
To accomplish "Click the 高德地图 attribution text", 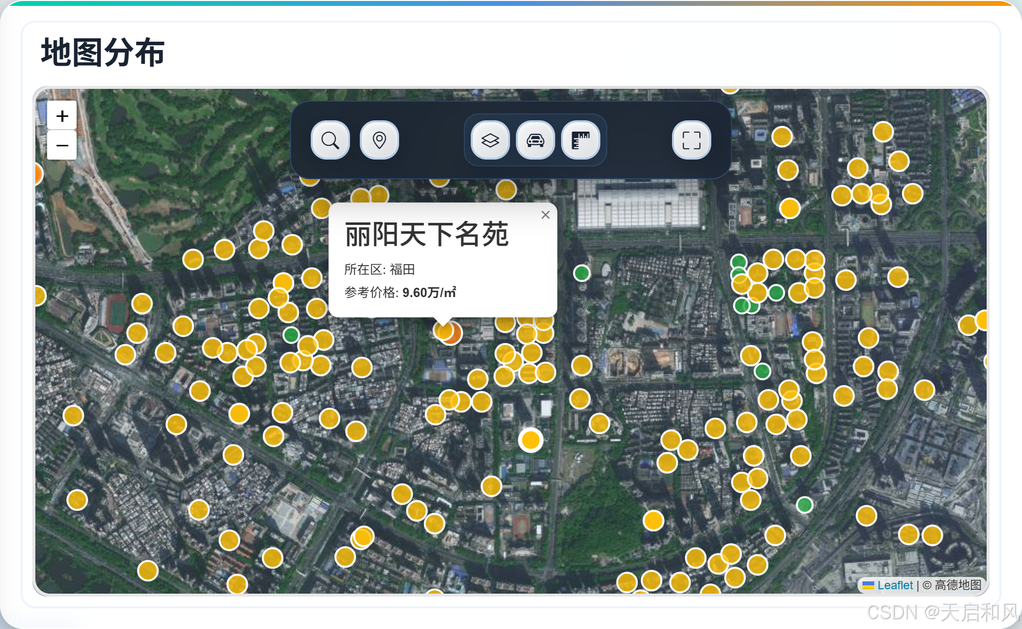I will (958, 585).
